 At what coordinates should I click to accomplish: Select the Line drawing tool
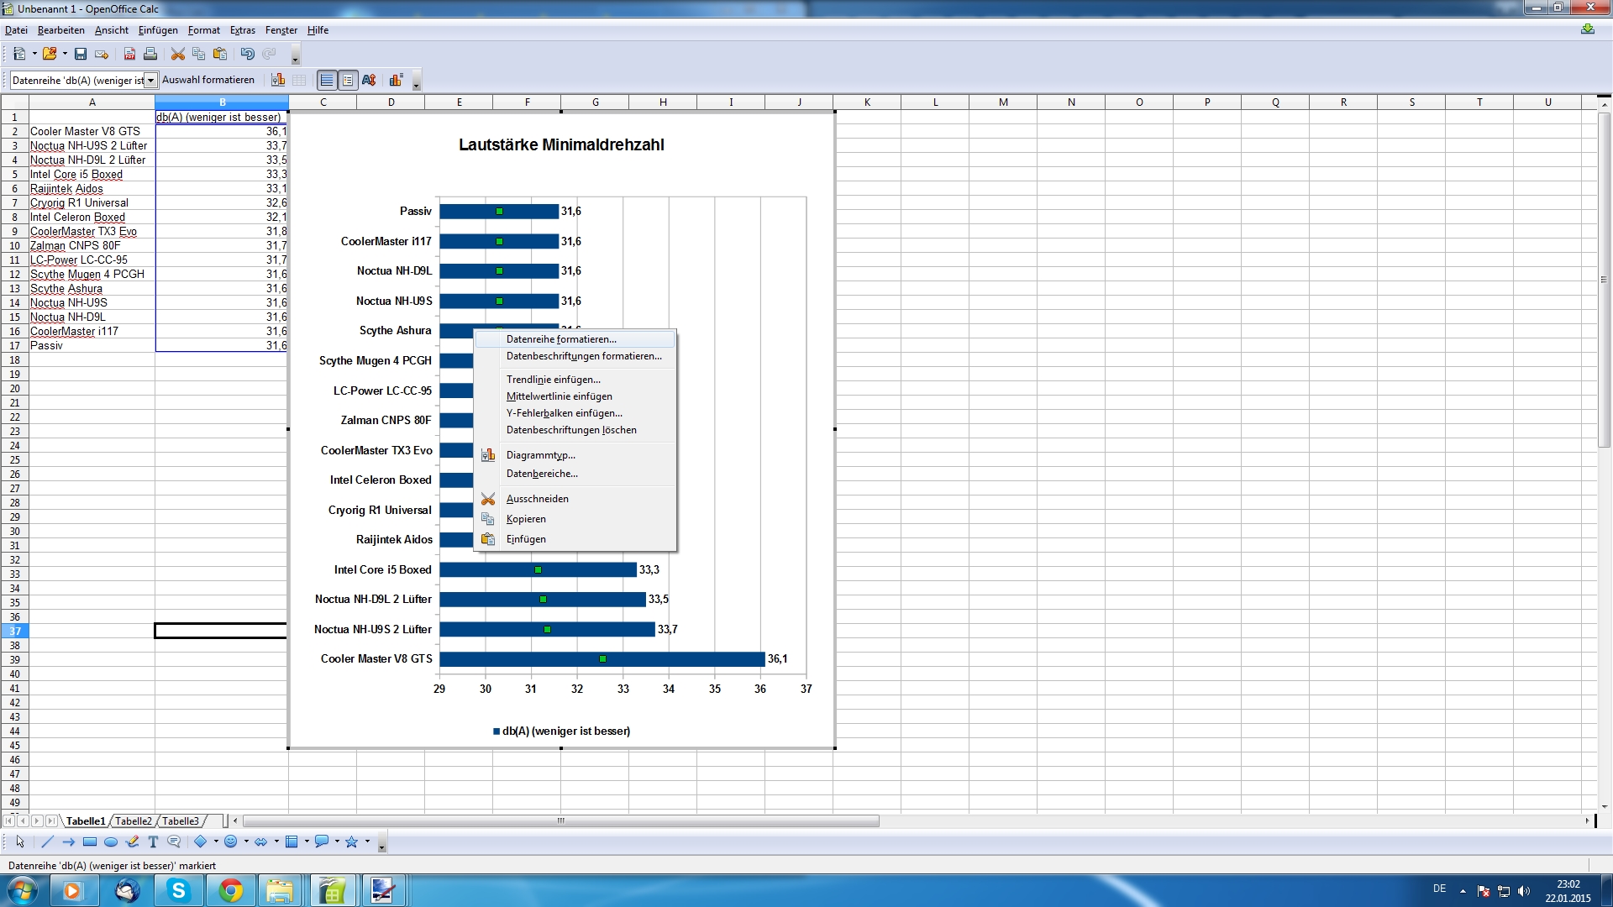[47, 841]
